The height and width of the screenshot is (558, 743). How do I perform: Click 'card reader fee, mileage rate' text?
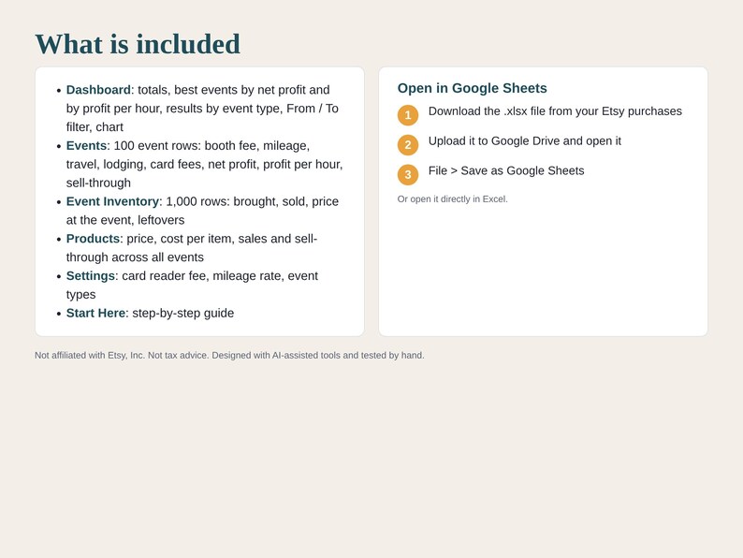pyautogui.click(x=201, y=276)
